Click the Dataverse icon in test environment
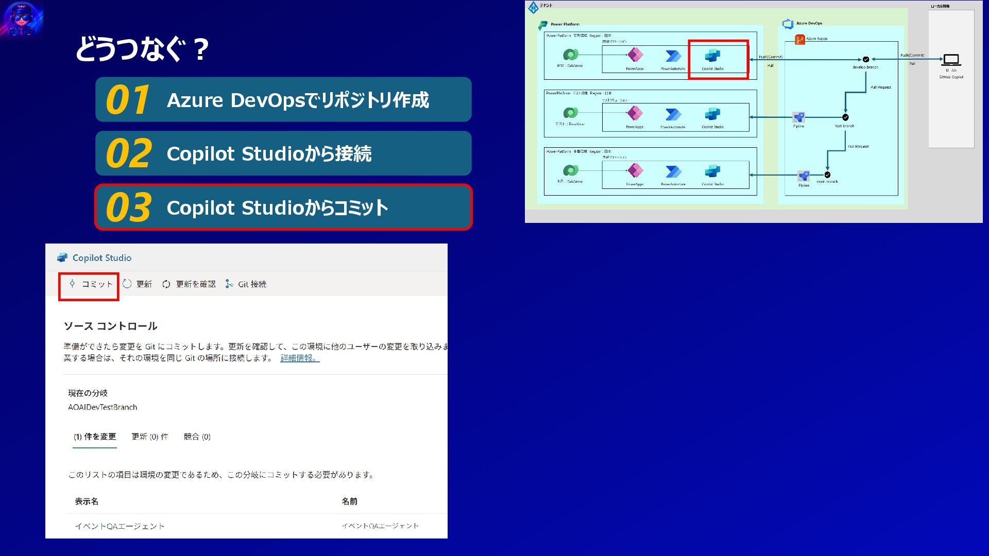 570,112
